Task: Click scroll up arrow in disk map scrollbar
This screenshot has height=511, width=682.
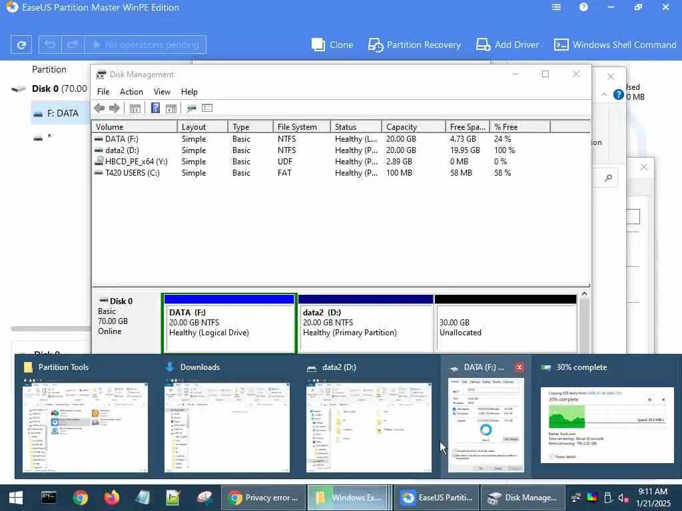Action: pos(584,294)
